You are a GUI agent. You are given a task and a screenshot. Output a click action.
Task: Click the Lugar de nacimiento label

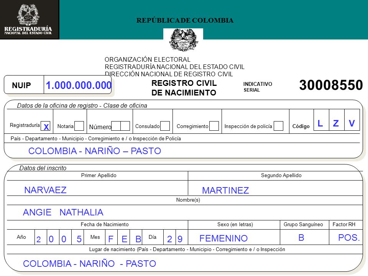click(x=187, y=249)
